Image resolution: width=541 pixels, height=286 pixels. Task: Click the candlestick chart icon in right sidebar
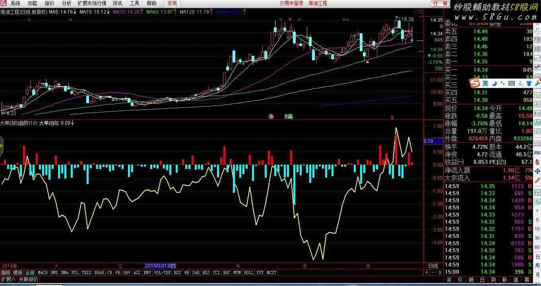tap(537, 67)
